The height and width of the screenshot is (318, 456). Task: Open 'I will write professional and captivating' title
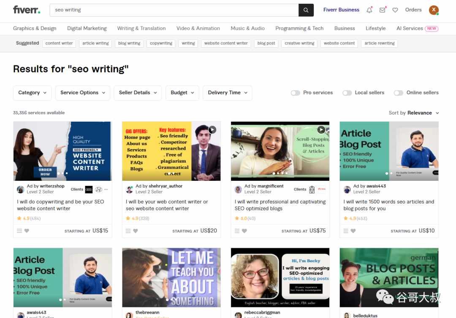tap(280, 205)
